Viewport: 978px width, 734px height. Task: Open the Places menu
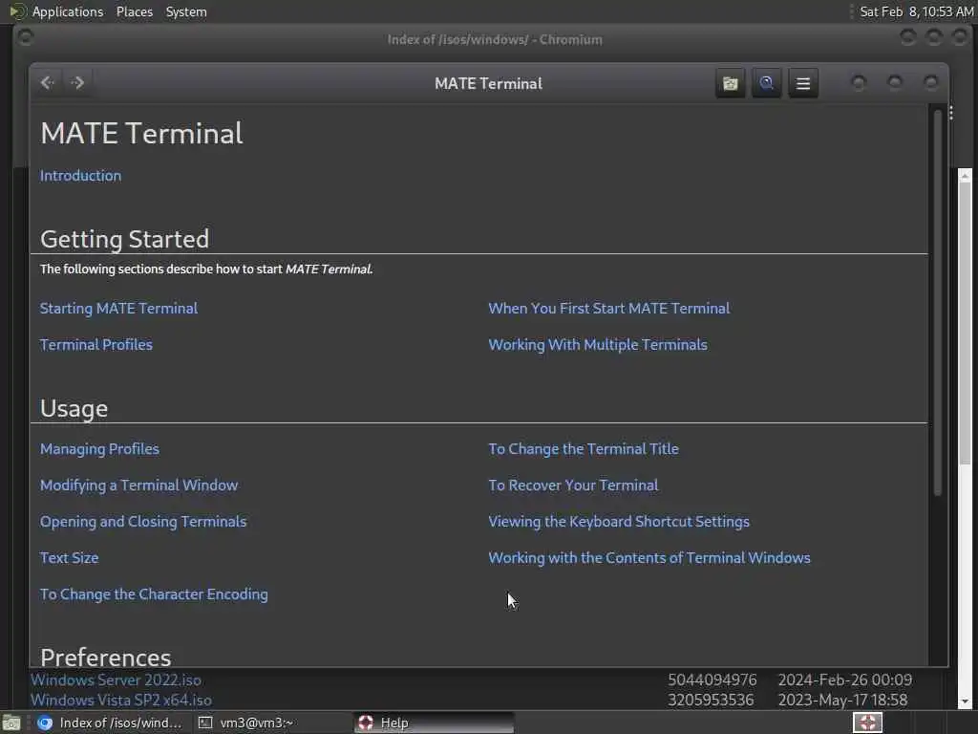134,11
